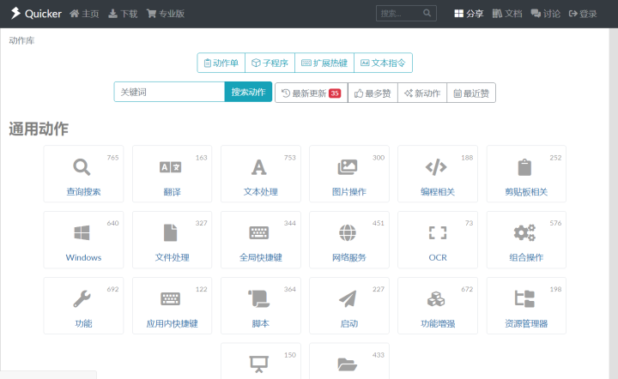The width and height of the screenshot is (618, 379).
Task: Open the 查询搜索 magnifier icon
Action: point(82,167)
